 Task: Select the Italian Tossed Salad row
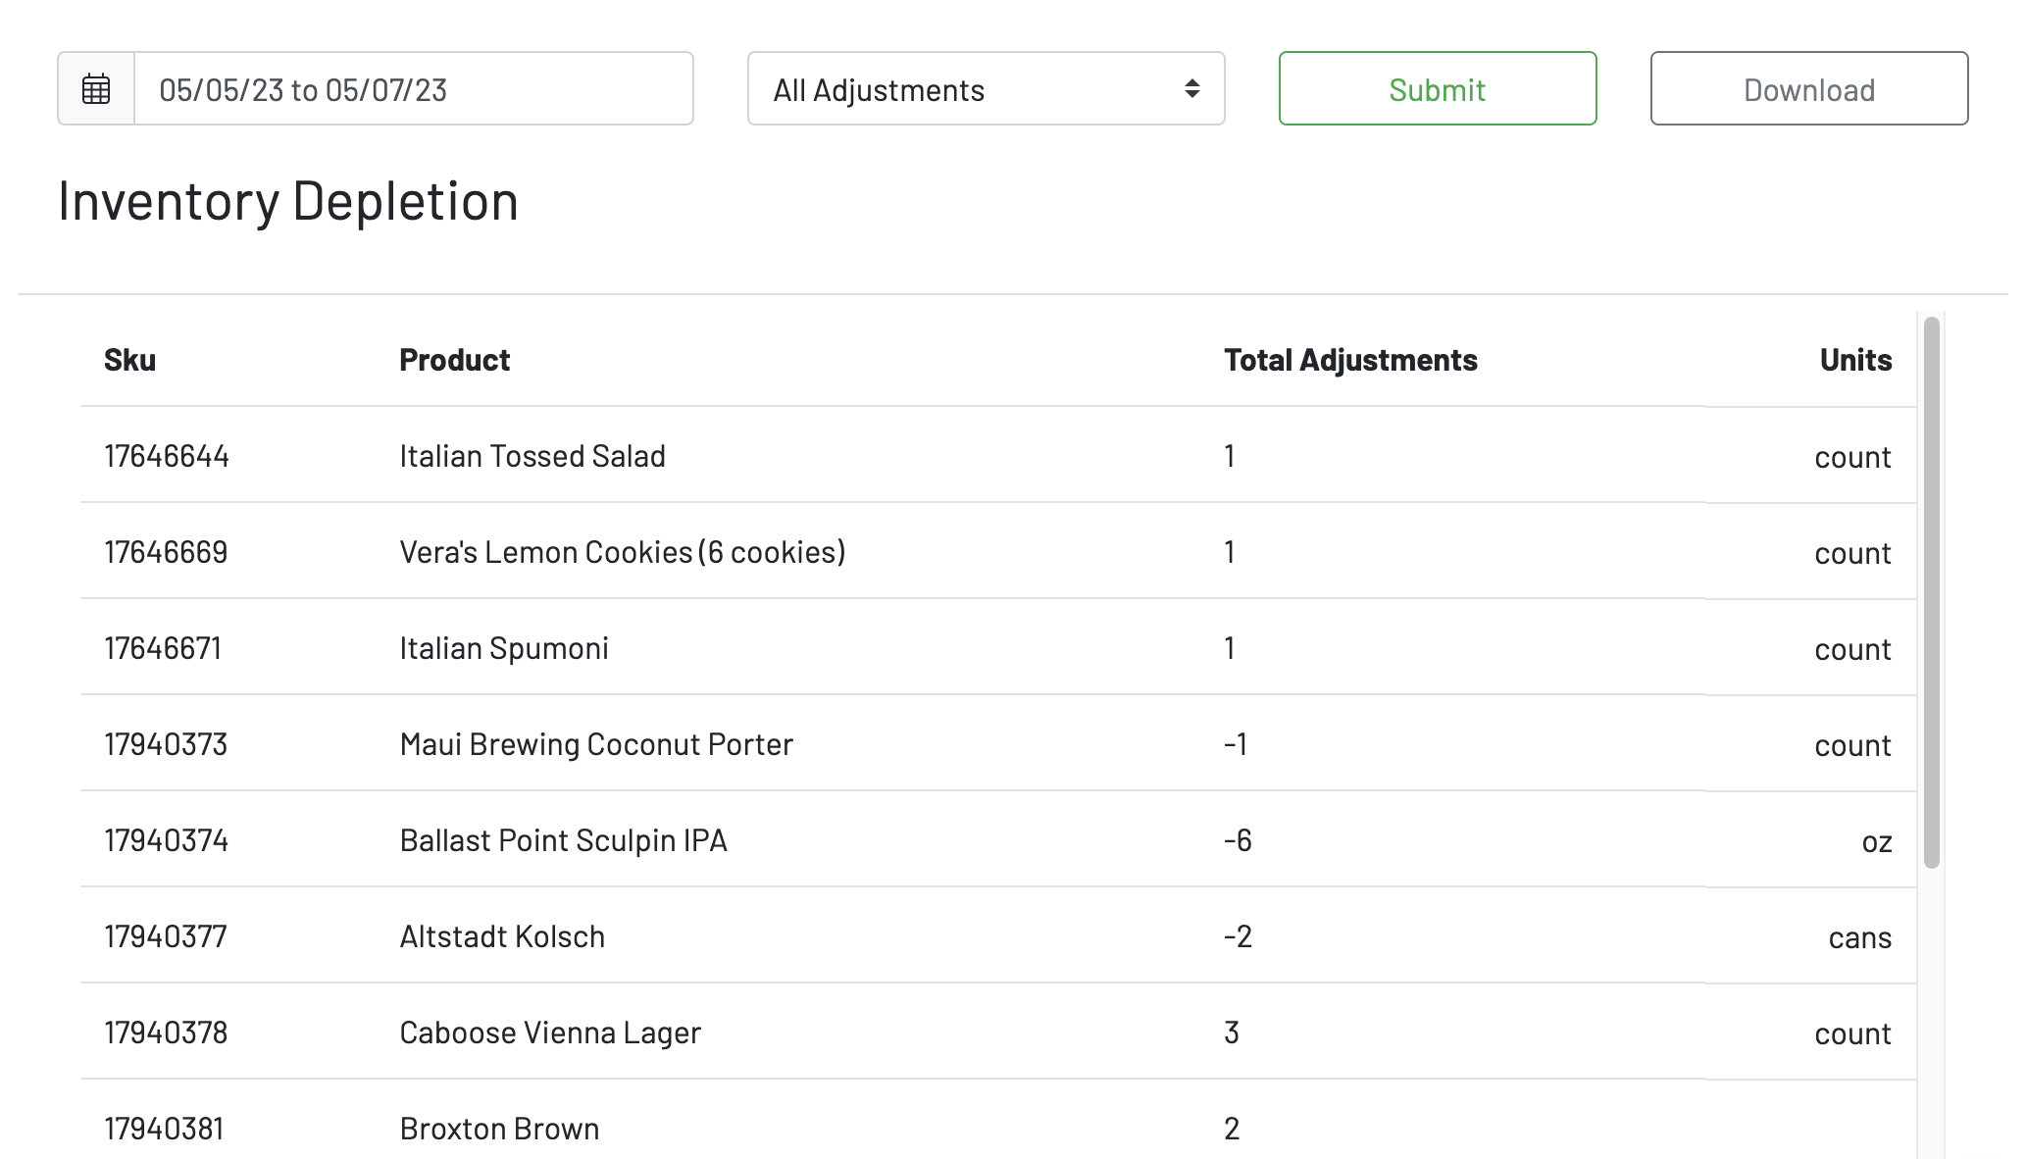[532, 456]
